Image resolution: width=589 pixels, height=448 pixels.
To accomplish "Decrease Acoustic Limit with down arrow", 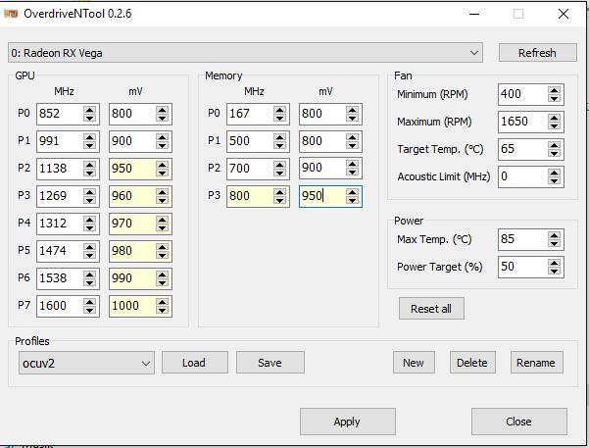I will click(554, 180).
